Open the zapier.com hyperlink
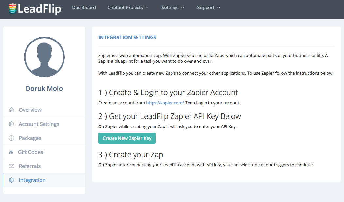Screen dimensions: 344x202 [165, 102]
